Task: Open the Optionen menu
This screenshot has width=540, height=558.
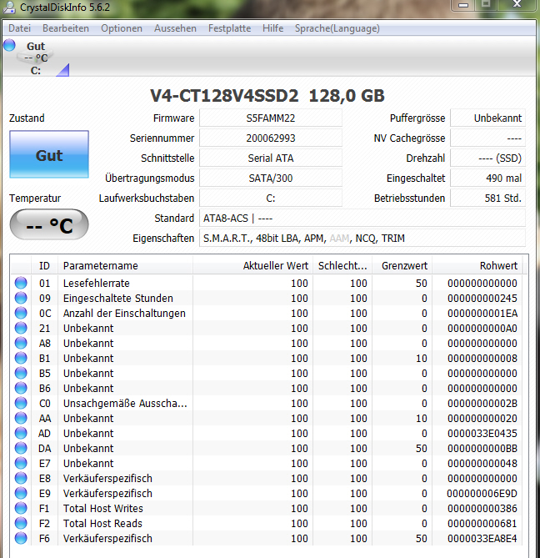Action: point(122,28)
